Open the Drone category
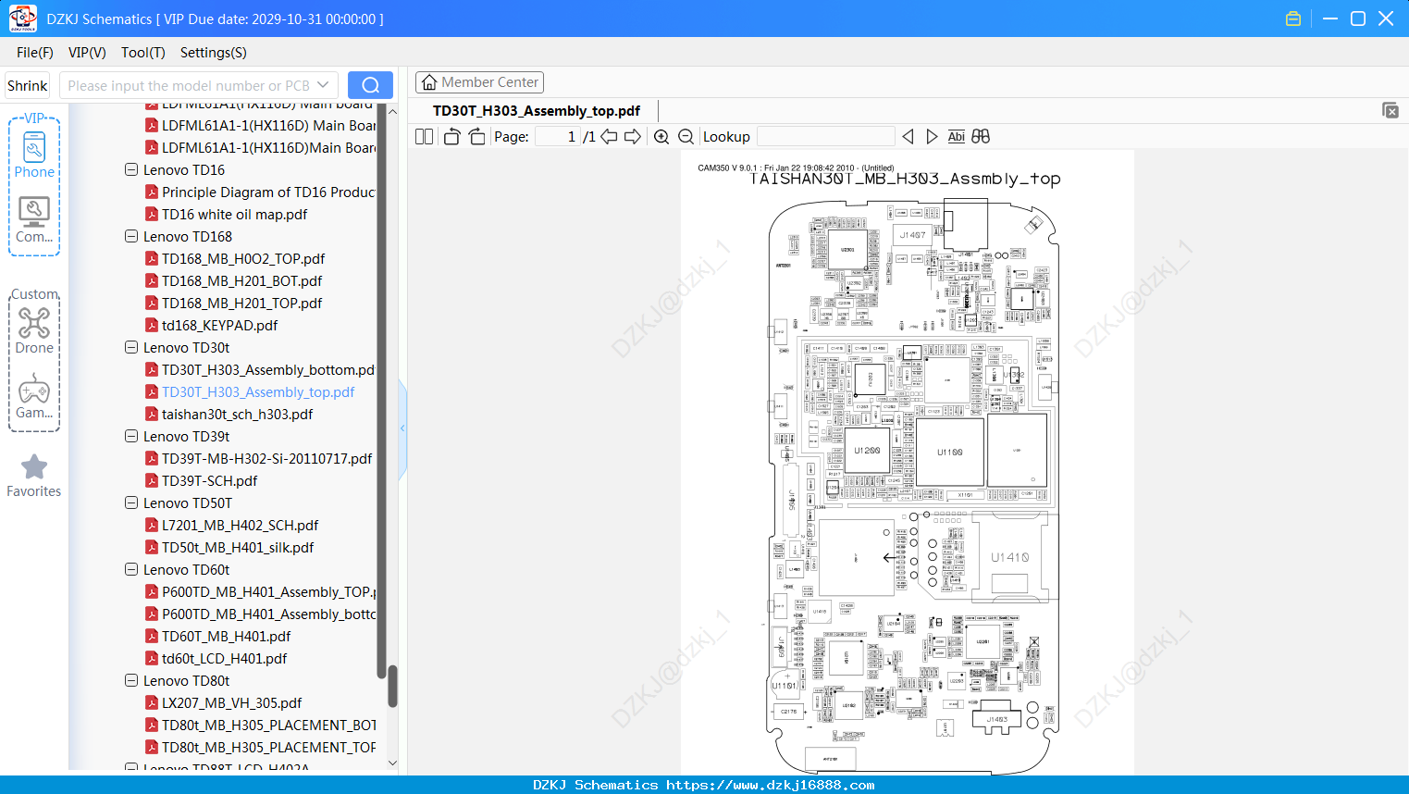 [x=34, y=330]
